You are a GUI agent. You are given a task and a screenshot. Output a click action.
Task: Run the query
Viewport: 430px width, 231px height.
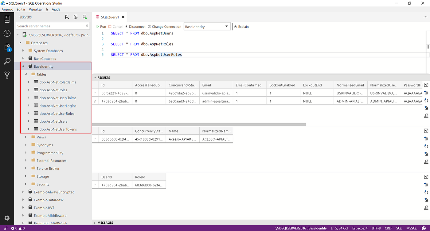point(101,27)
